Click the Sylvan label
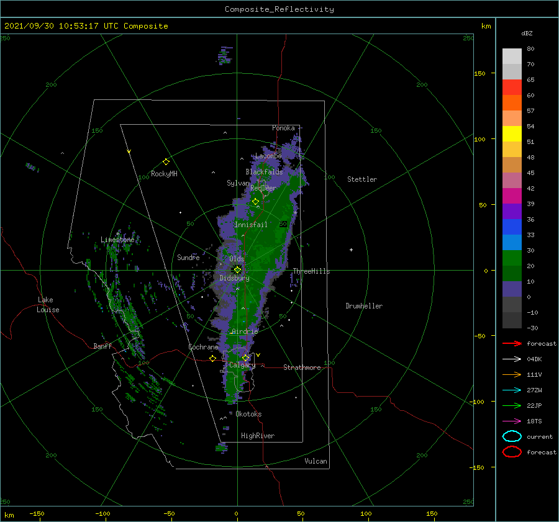Viewport: 559px width, 522px height. pyautogui.click(x=239, y=183)
